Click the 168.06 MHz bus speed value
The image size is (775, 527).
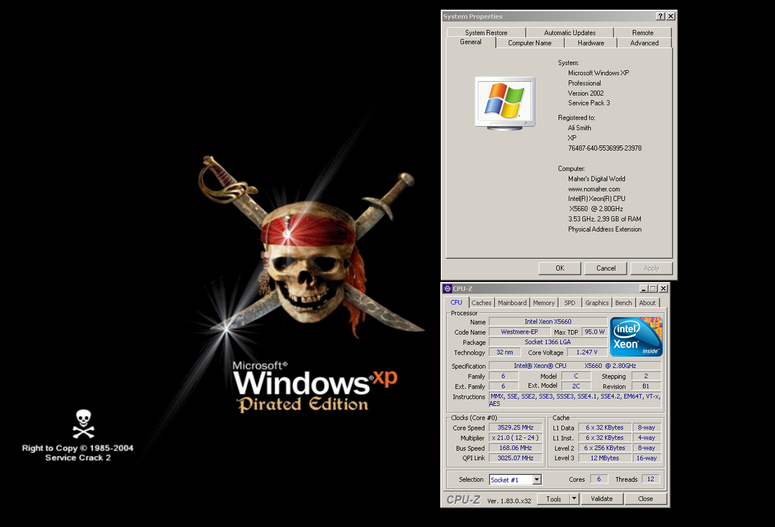(x=516, y=448)
